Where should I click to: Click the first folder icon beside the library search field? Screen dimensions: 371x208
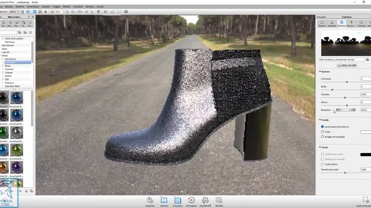tap(20, 32)
